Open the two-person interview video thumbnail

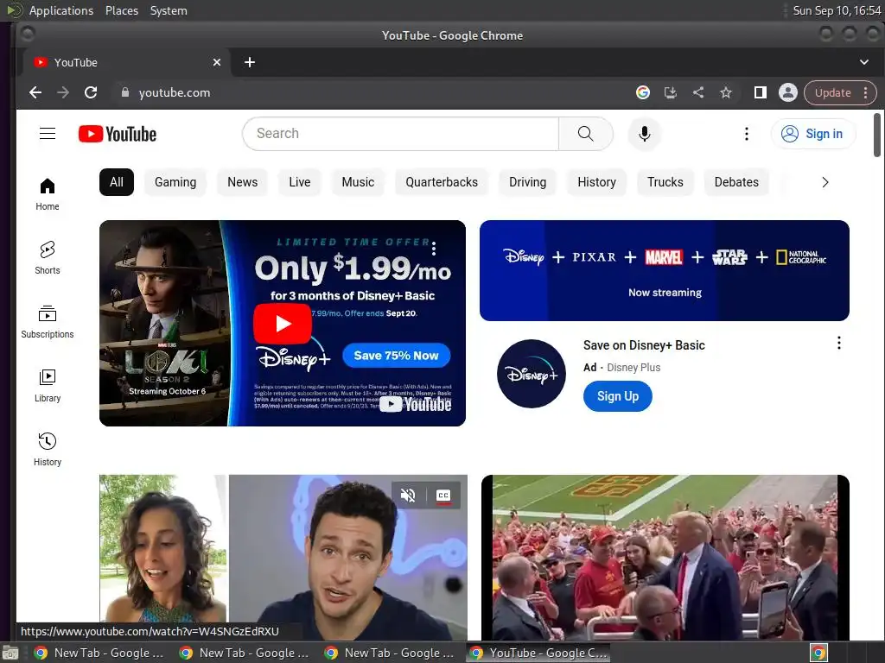coord(283,558)
